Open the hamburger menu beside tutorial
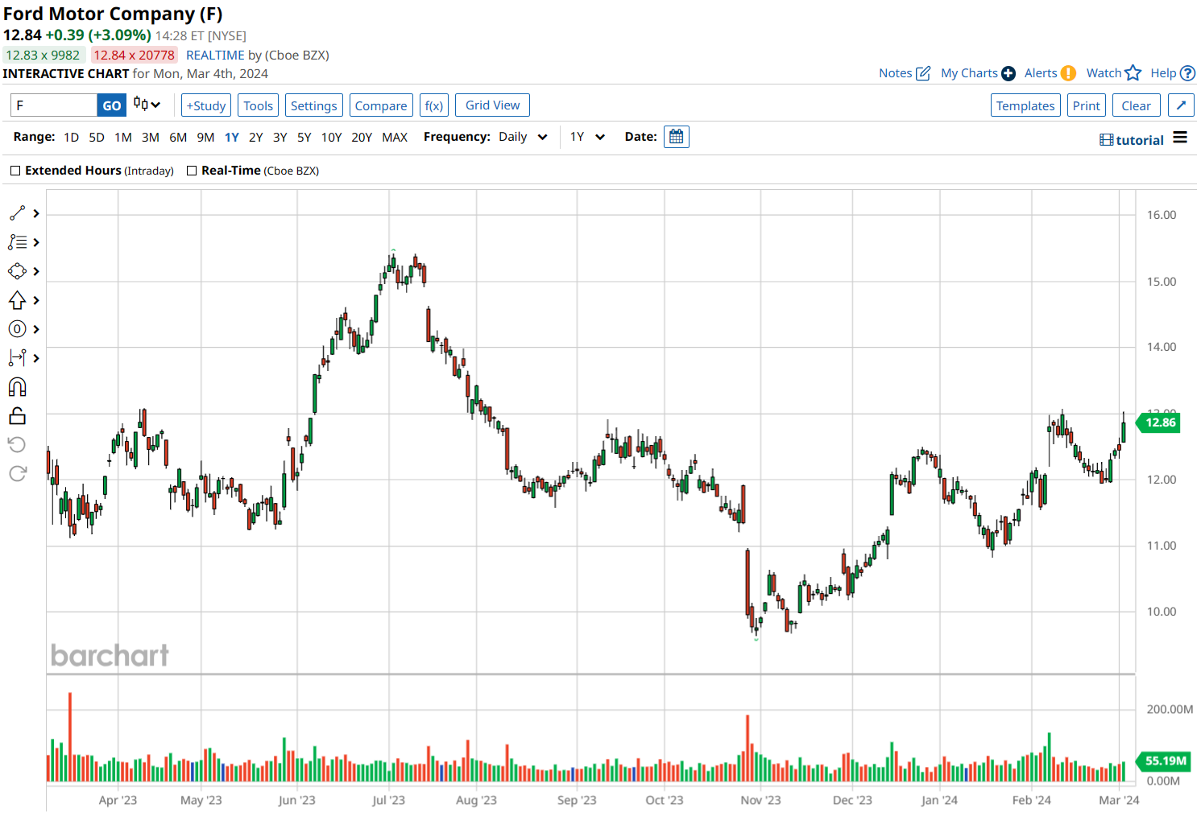The image size is (1201, 816). pyautogui.click(x=1180, y=138)
